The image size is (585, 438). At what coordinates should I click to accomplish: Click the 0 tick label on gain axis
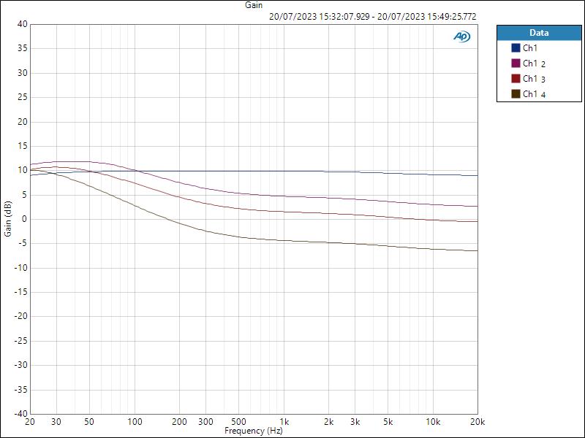point(25,219)
